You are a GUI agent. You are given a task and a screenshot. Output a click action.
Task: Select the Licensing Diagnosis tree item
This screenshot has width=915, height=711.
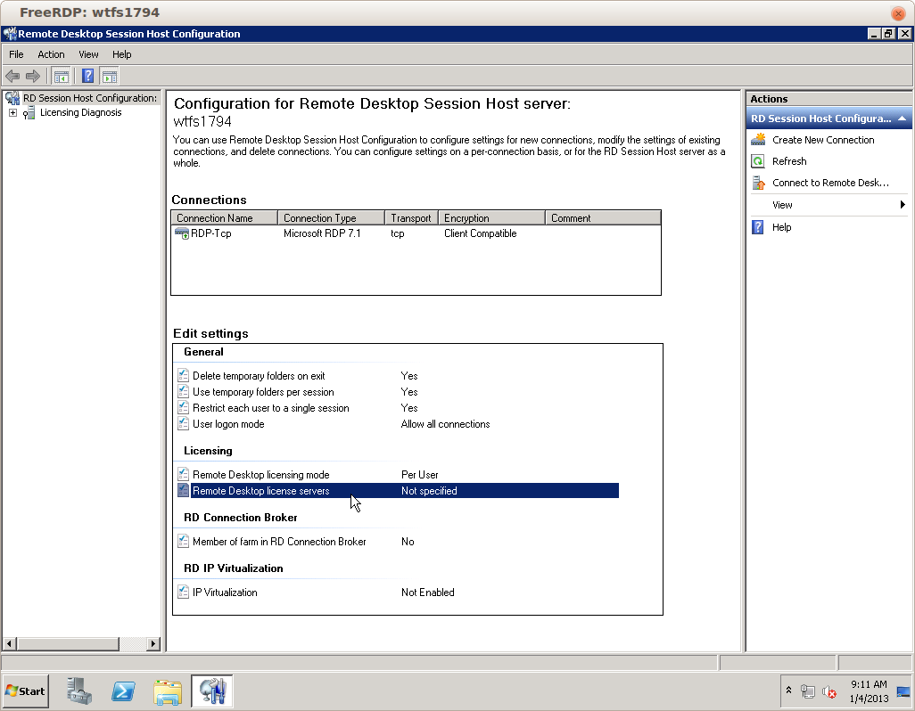pos(80,112)
